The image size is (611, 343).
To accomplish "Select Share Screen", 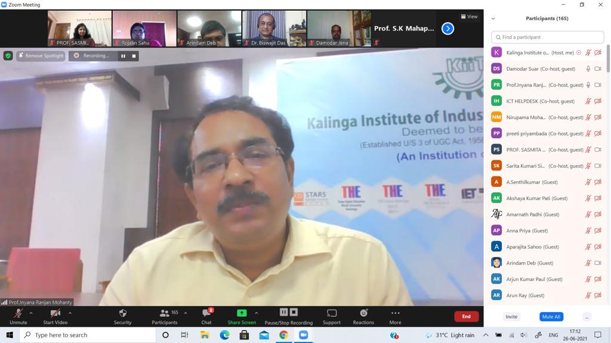I will point(241,313).
